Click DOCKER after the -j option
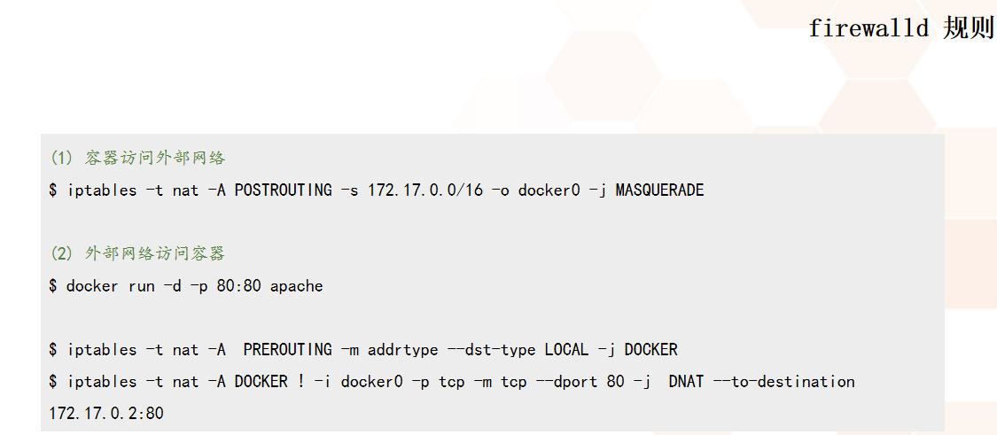This screenshot has height=435, width=997. pyautogui.click(x=651, y=350)
